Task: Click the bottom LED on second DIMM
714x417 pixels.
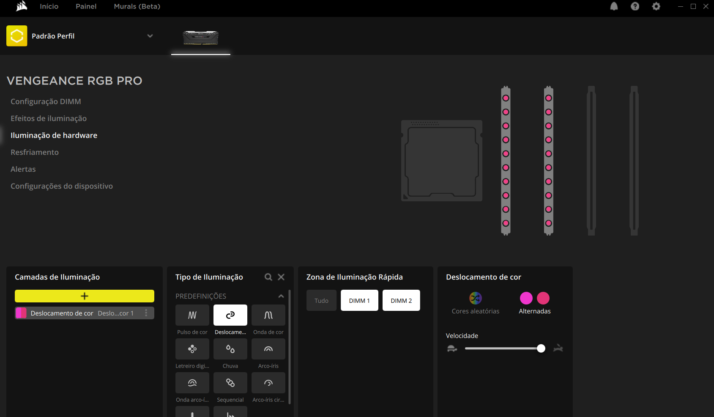Action: pyautogui.click(x=549, y=223)
